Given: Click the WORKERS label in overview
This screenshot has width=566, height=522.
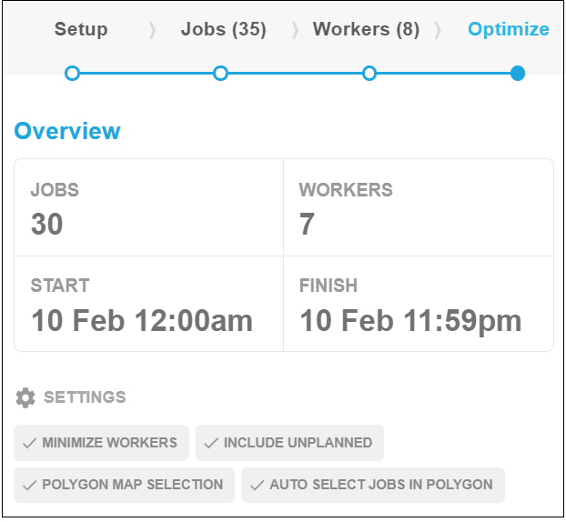Looking at the screenshot, I should pyautogui.click(x=346, y=190).
